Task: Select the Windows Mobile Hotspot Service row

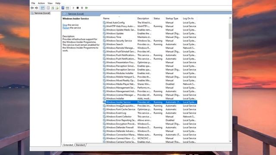Action: [x=150, y=77]
